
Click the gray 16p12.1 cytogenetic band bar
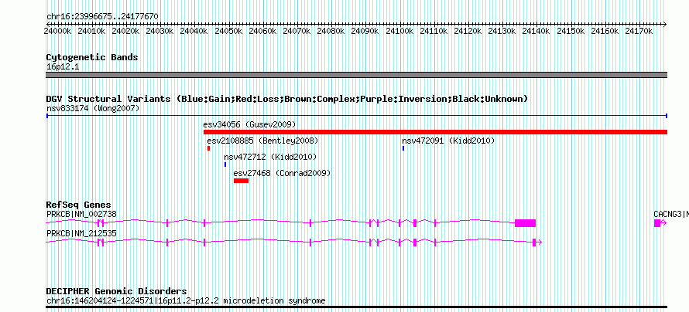click(356, 75)
